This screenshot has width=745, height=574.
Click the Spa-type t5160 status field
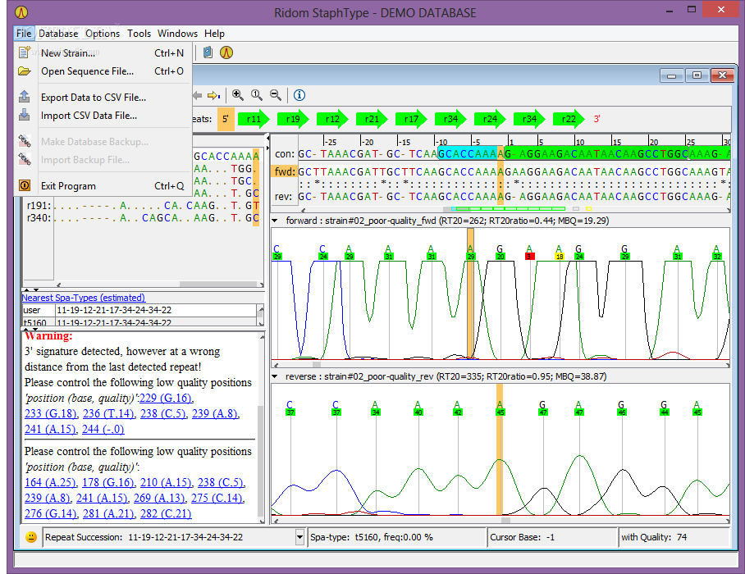tap(397, 537)
